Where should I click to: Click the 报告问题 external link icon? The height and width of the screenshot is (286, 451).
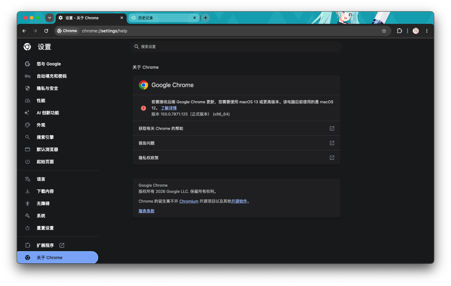pyautogui.click(x=332, y=143)
